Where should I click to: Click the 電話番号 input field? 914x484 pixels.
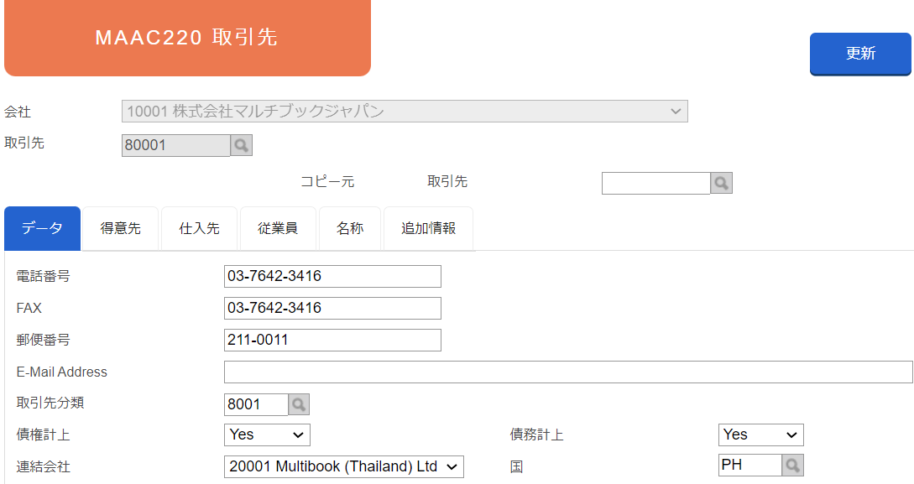coord(333,276)
